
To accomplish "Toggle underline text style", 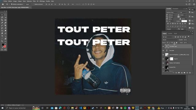I will tap(183, 24).
